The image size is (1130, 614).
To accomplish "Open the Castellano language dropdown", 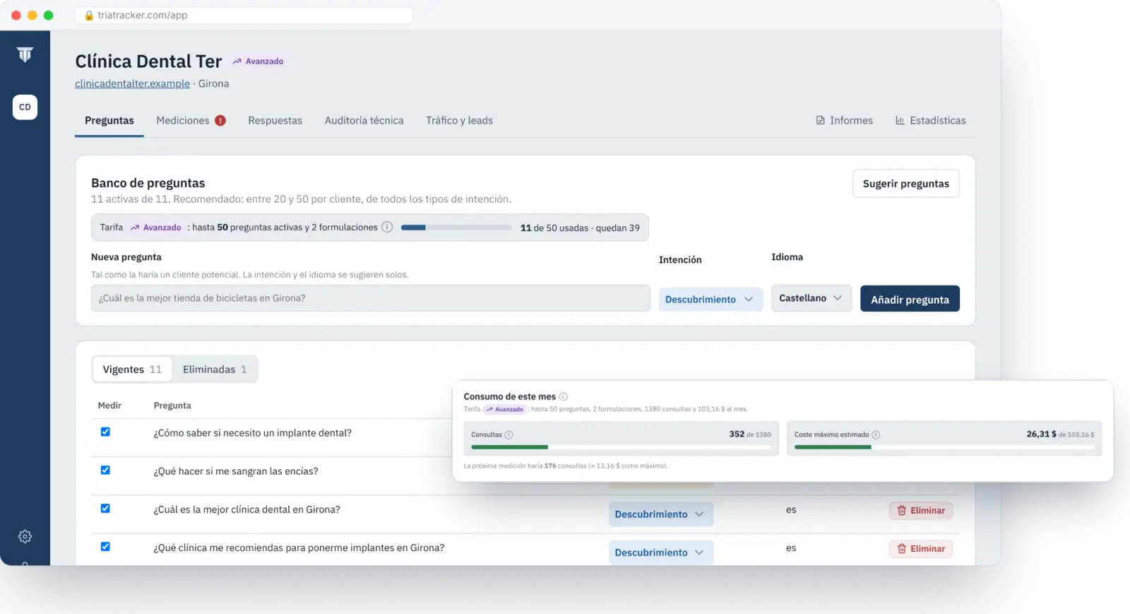I will tap(811, 298).
